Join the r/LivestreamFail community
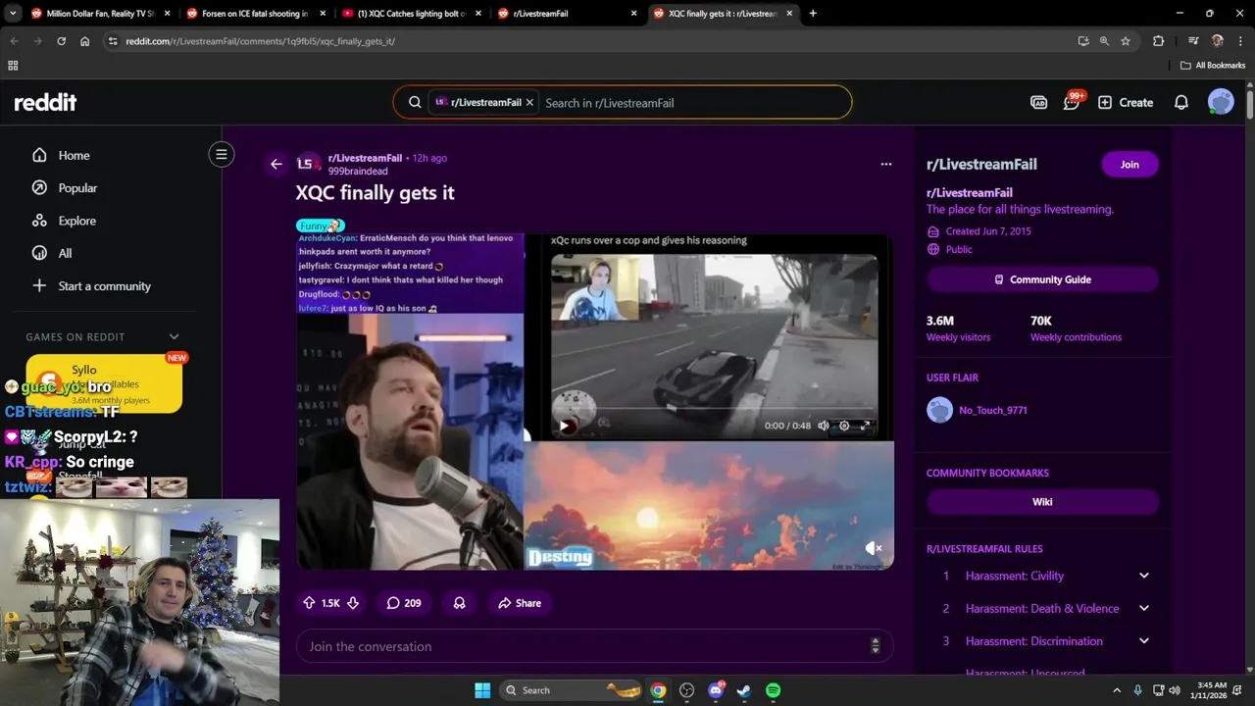Screen dimensions: 1255x706 click(x=1129, y=164)
